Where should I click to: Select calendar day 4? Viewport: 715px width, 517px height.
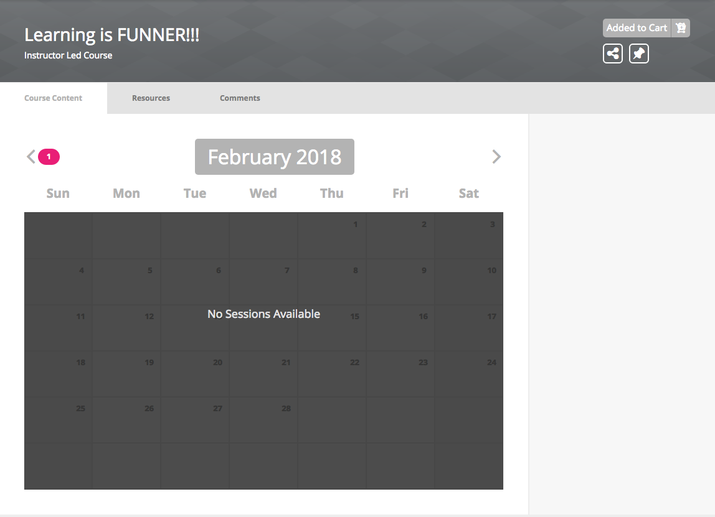click(58, 281)
